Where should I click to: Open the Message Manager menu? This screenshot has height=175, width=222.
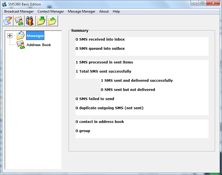pyautogui.click(x=82, y=11)
